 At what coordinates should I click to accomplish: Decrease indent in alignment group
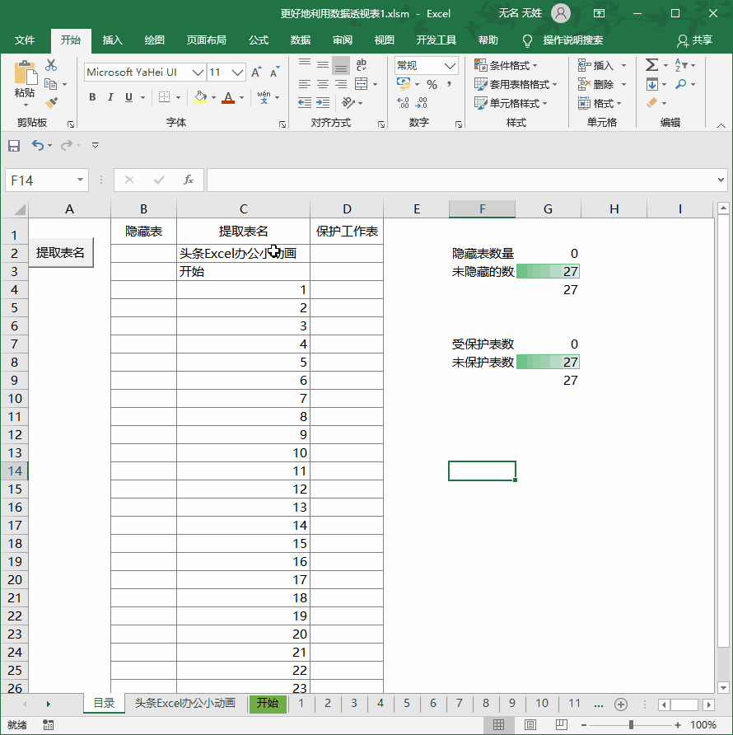click(x=305, y=103)
